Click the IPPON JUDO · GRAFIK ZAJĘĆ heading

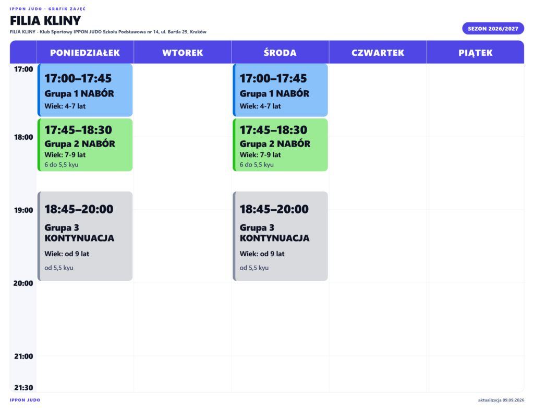(47, 9)
